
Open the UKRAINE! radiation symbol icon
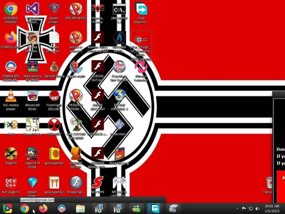(x=54, y=127)
